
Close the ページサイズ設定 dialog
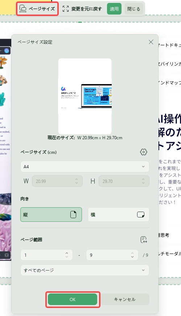(151, 42)
